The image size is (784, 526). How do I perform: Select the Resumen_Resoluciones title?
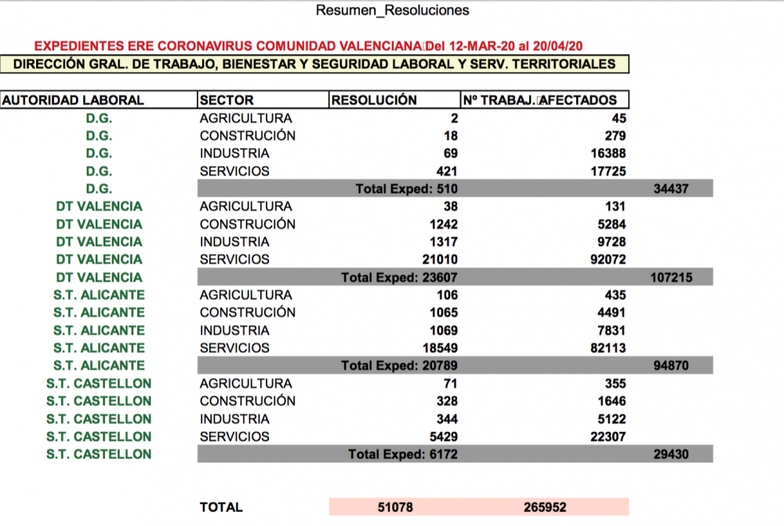(x=391, y=10)
